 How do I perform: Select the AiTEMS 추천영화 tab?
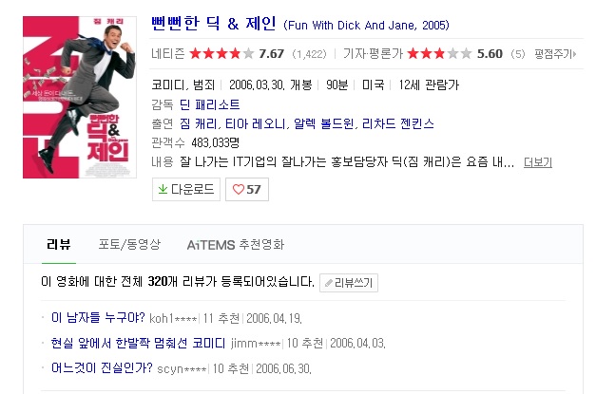click(x=236, y=245)
